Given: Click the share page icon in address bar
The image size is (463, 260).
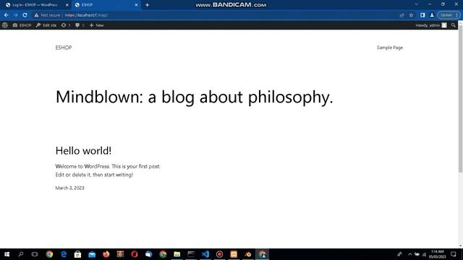Looking at the screenshot, I should [x=402, y=15].
